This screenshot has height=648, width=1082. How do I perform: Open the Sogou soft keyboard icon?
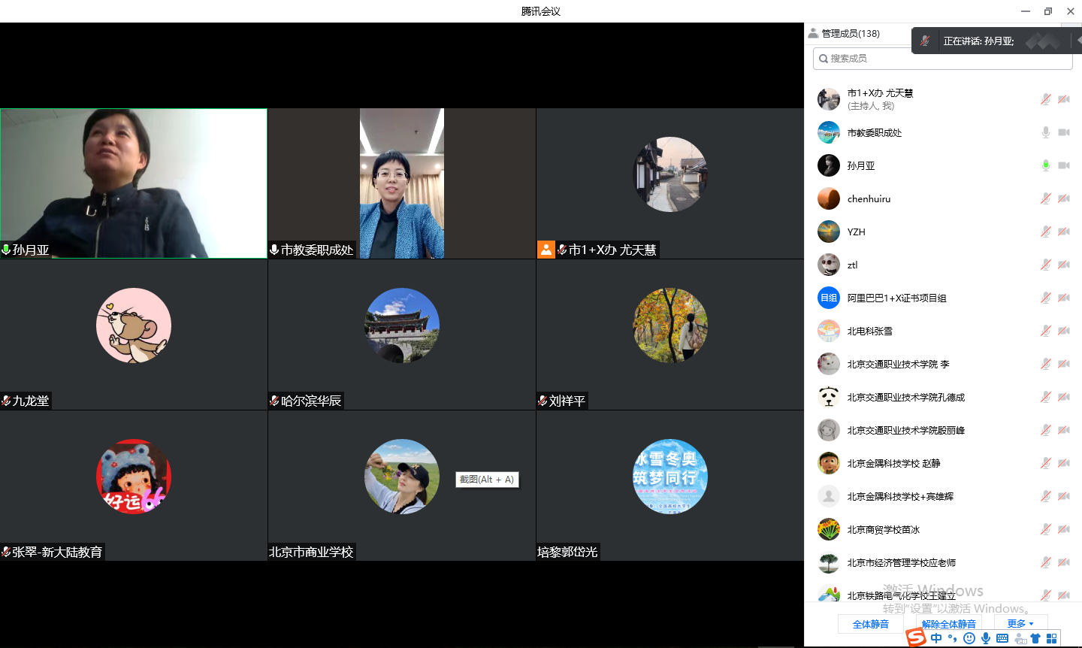click(1002, 638)
